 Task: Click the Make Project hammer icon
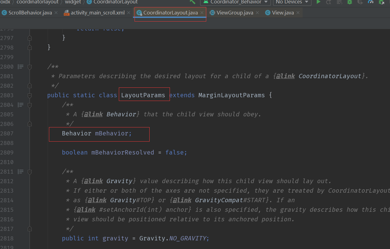click(192, 2)
